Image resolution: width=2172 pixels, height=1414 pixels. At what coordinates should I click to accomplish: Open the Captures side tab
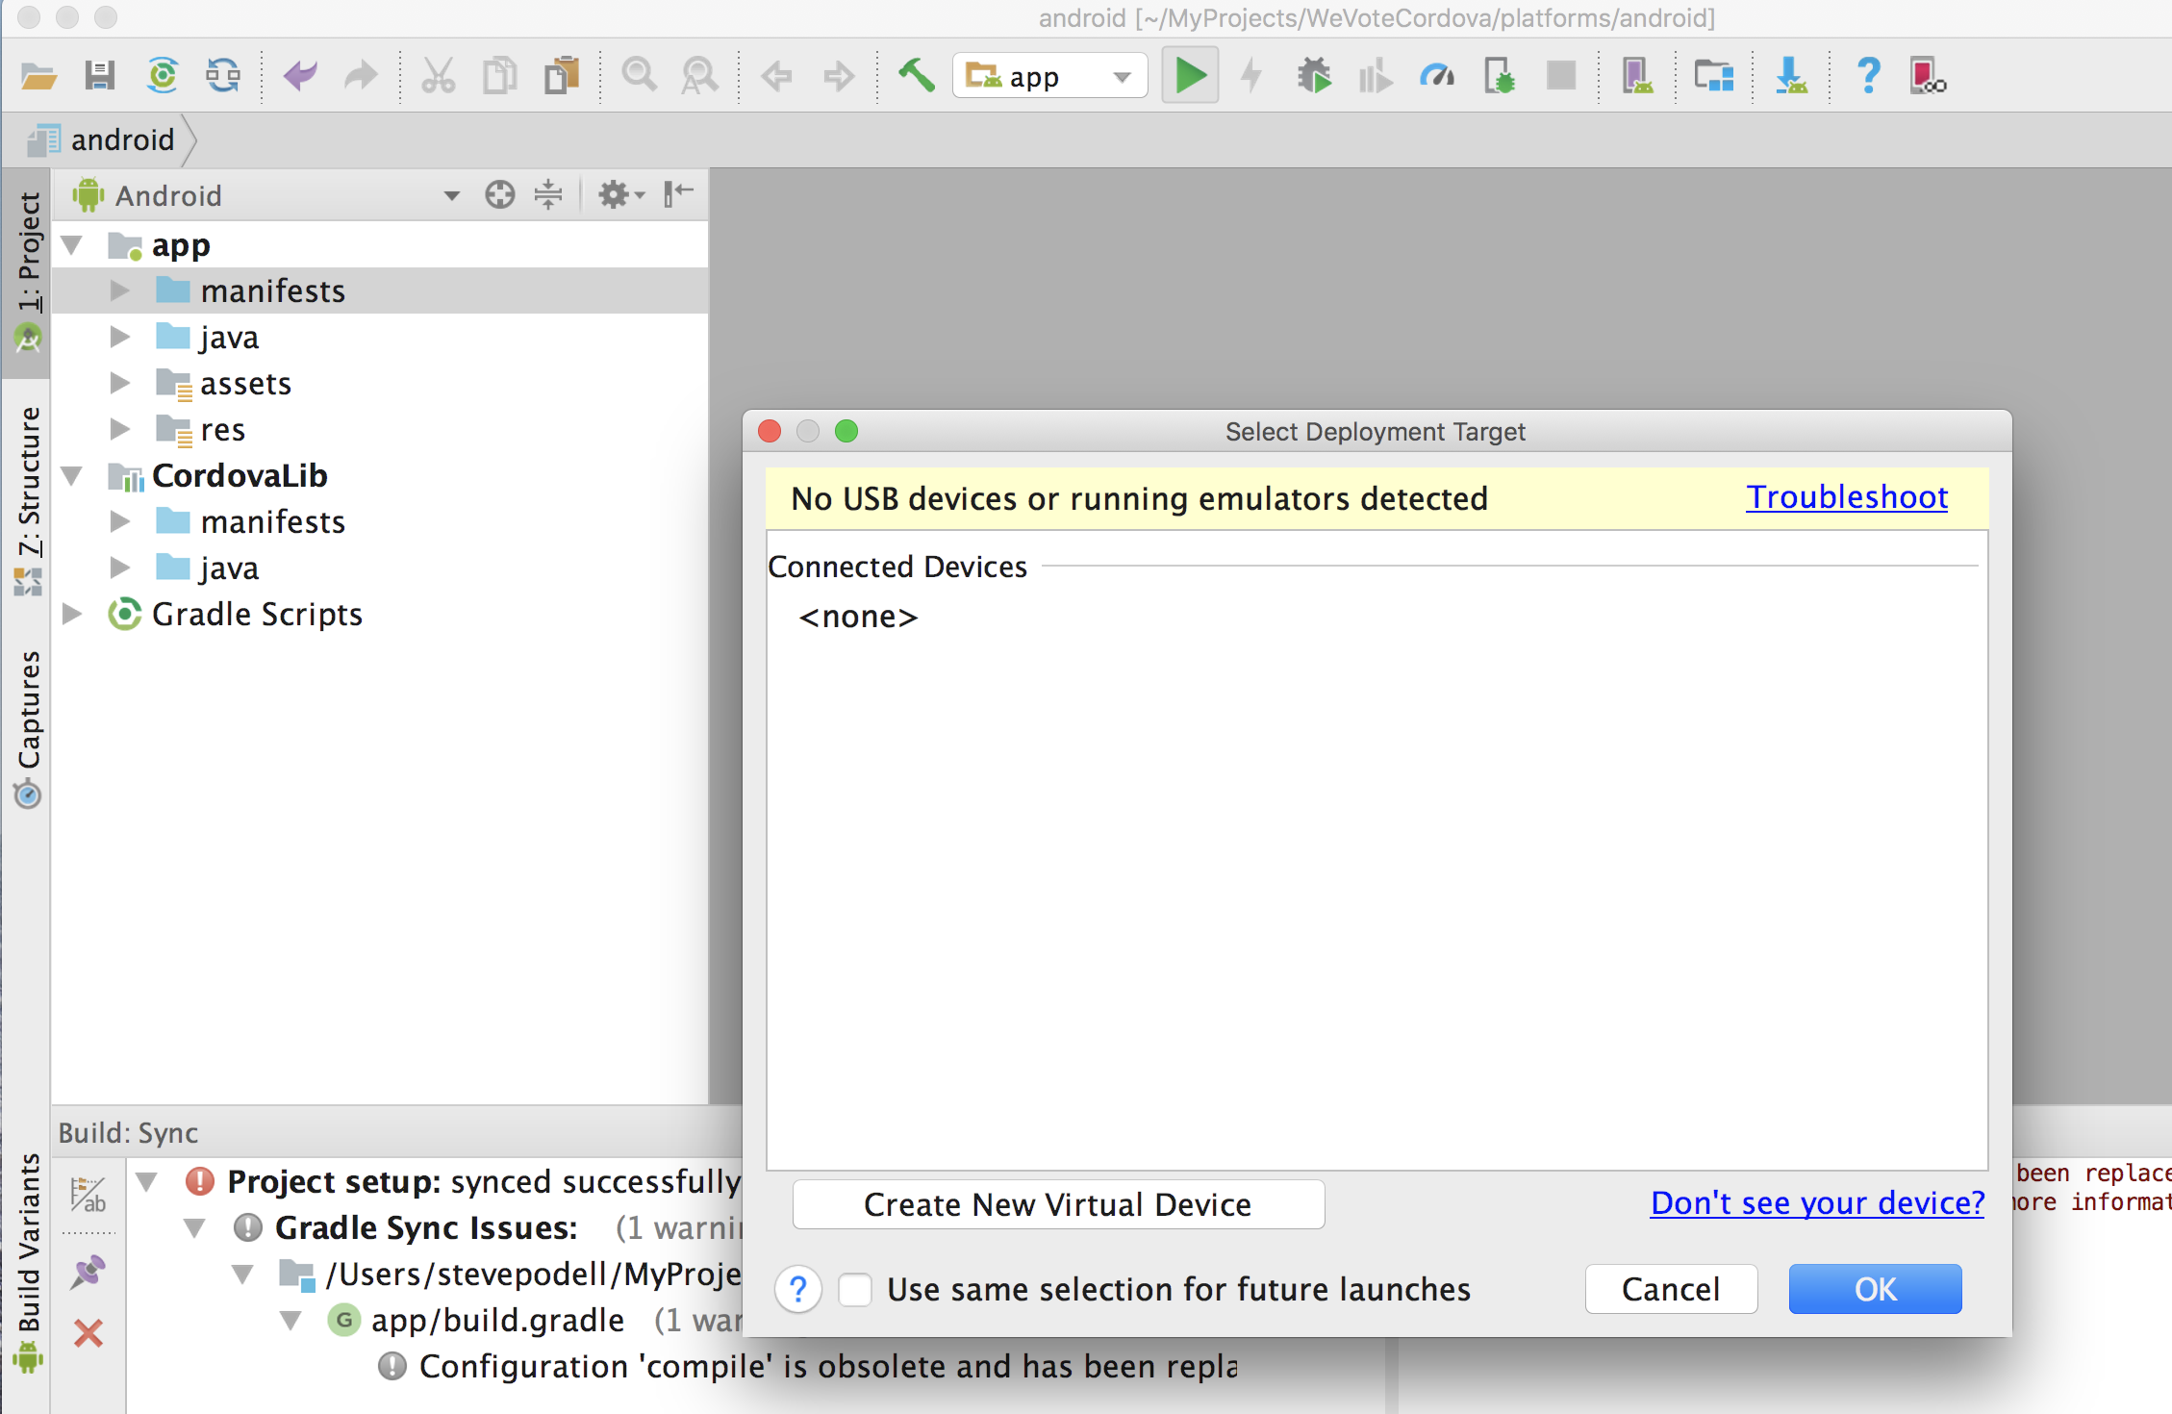(x=29, y=712)
